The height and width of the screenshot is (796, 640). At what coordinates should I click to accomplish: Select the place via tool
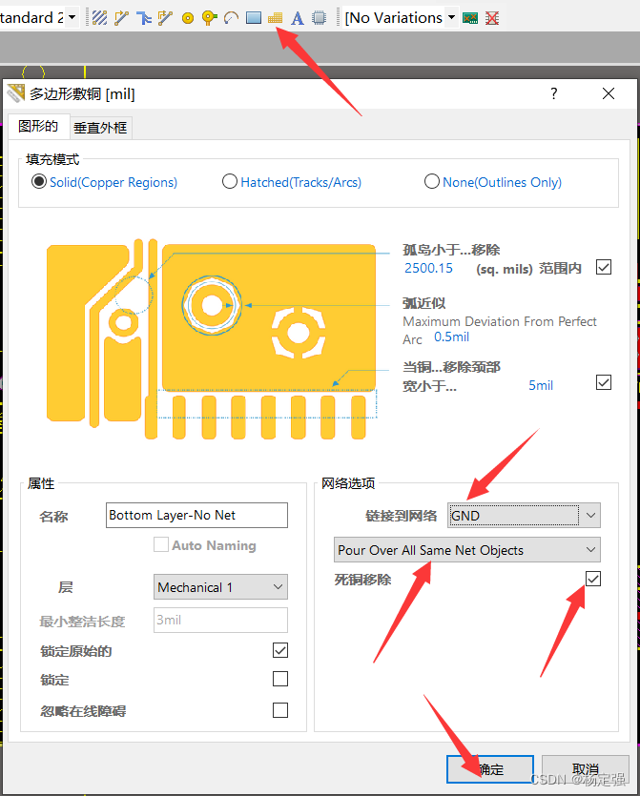click(x=209, y=18)
